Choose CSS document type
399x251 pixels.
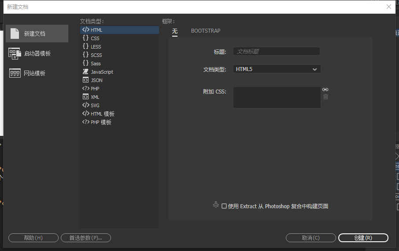click(x=119, y=38)
